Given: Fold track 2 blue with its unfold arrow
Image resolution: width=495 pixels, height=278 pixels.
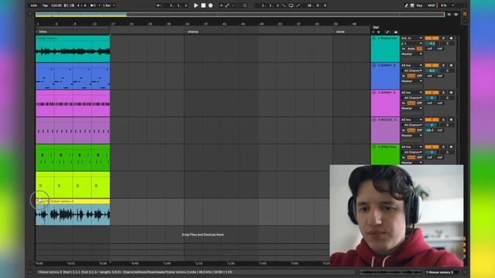Looking at the screenshot, I should (x=374, y=65).
